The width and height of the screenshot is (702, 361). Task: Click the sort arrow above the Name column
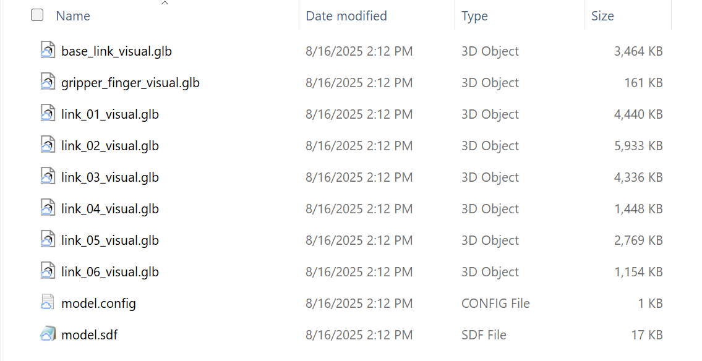[x=165, y=3]
